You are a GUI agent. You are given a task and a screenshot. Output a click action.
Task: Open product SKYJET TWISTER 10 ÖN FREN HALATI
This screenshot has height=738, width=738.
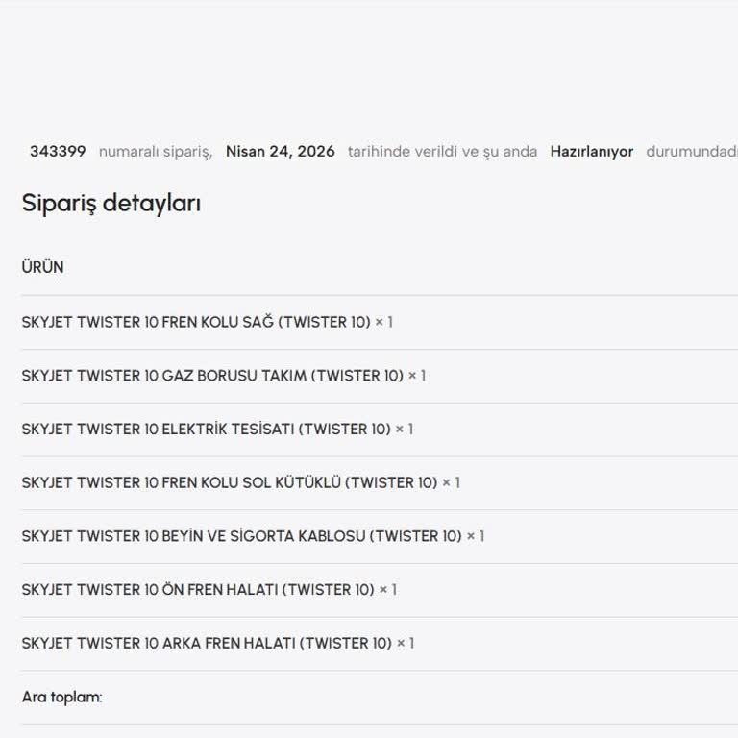coord(198,590)
